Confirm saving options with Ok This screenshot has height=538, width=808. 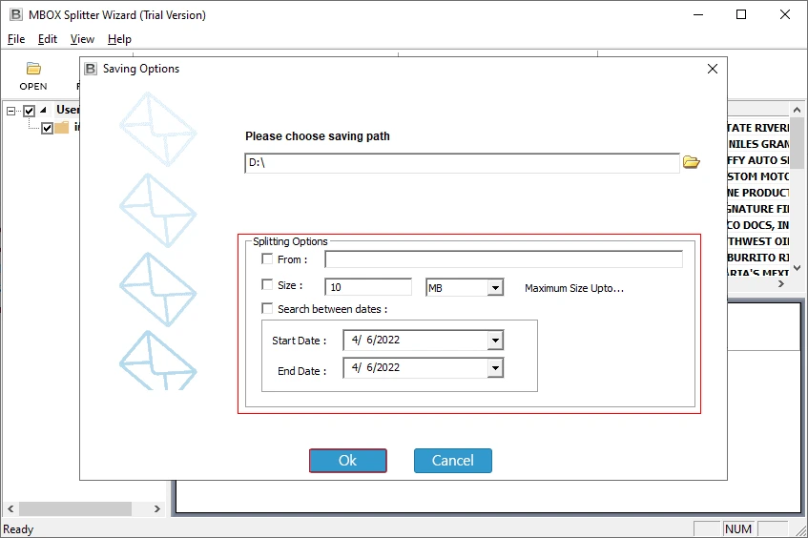348,460
